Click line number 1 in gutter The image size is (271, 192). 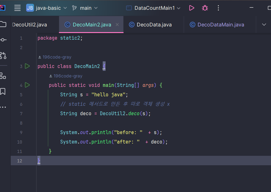(21, 38)
